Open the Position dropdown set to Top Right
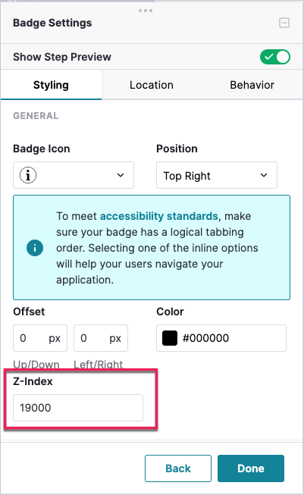 coord(217,175)
